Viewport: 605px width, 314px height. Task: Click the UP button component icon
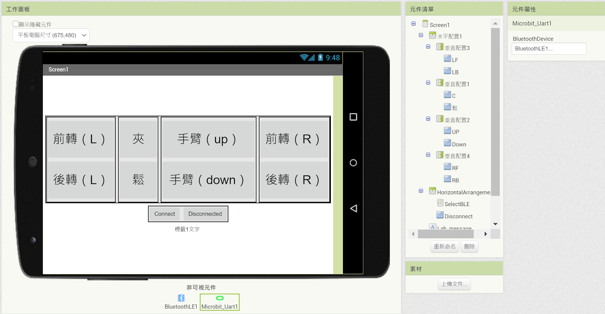(447, 131)
